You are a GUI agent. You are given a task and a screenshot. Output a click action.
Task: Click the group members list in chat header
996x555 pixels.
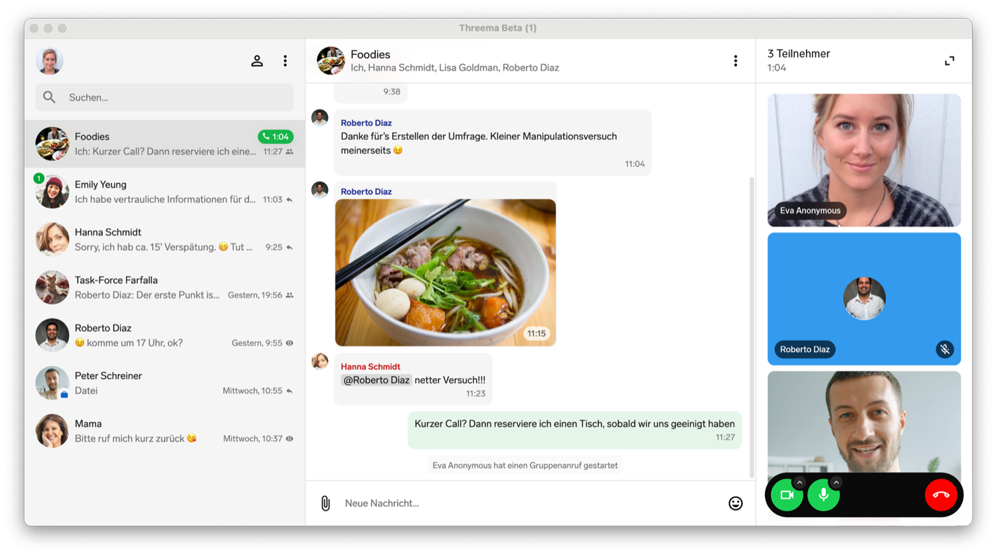(455, 68)
